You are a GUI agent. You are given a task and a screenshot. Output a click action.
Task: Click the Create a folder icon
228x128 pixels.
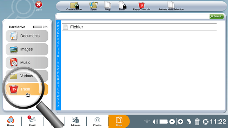[74, 6]
